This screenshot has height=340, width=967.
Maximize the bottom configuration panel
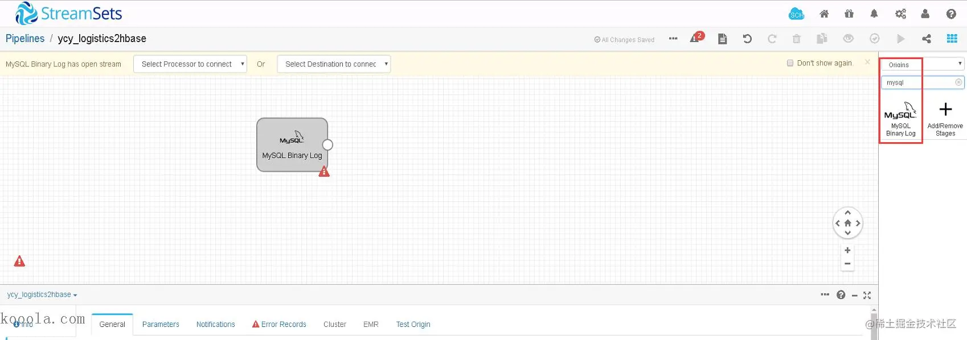click(x=867, y=295)
